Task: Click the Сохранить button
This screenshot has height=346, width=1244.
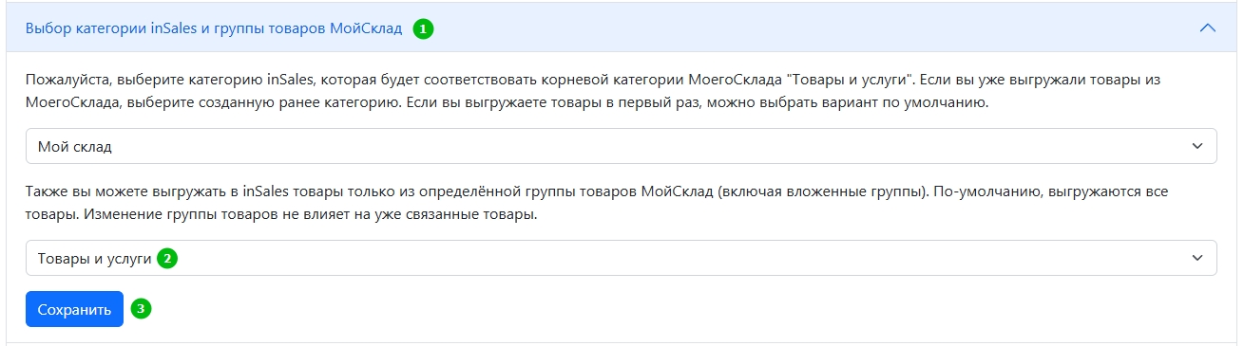Action: click(x=74, y=309)
